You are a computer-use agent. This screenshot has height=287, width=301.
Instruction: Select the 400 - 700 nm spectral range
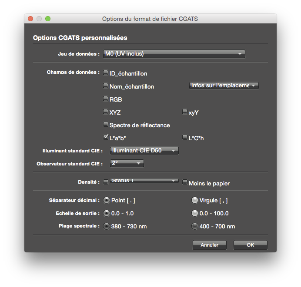point(194,226)
